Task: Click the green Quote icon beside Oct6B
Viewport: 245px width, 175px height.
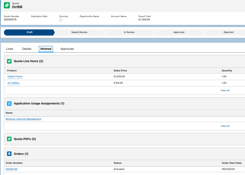Action: click(7, 5)
